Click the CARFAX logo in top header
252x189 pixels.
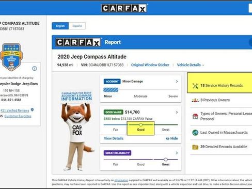(x=124, y=8)
